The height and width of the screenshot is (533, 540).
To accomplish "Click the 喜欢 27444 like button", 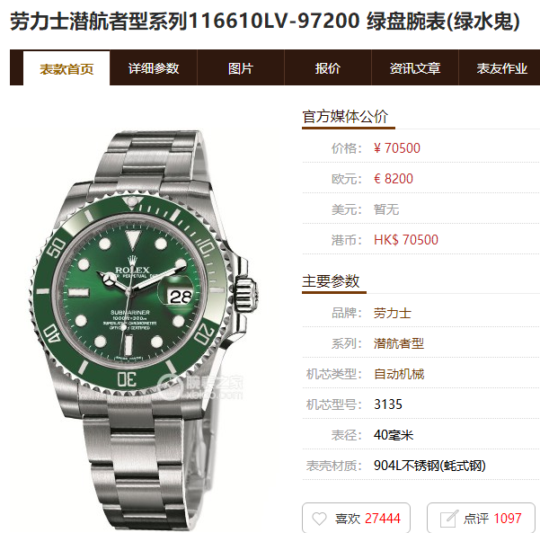I will [356, 518].
